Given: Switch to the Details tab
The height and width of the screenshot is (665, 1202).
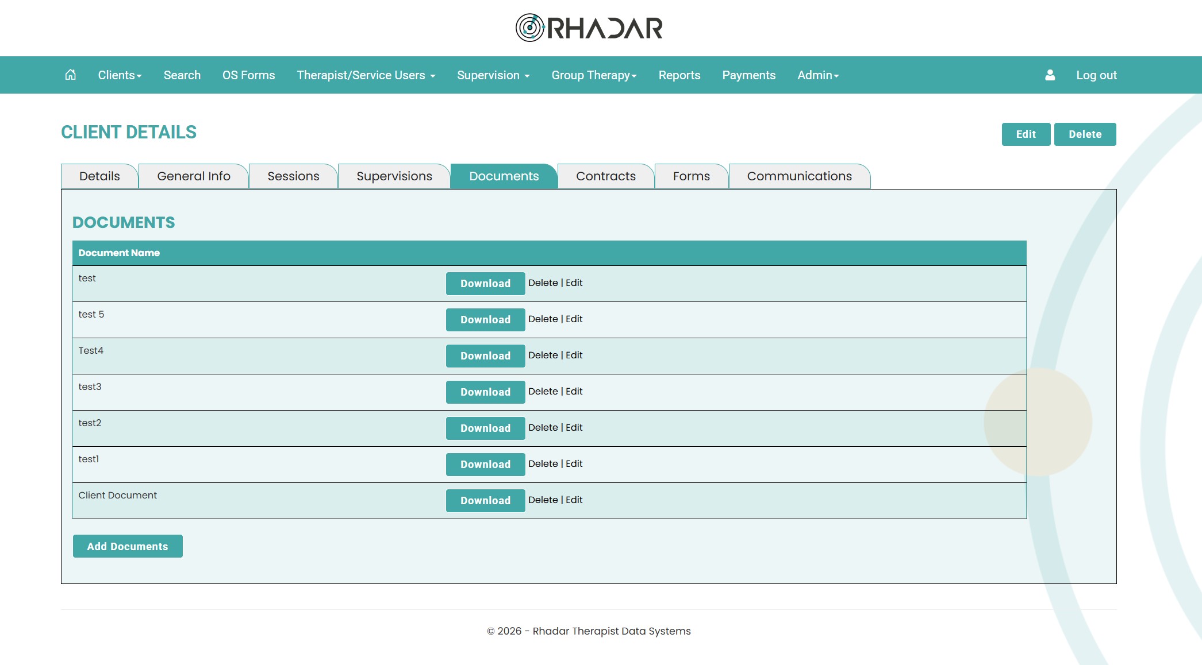Looking at the screenshot, I should [x=99, y=176].
